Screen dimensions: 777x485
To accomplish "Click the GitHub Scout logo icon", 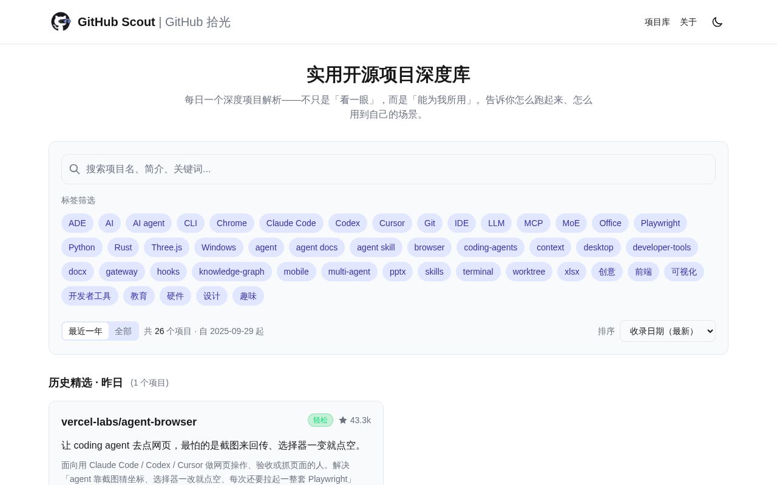I will [x=61, y=22].
